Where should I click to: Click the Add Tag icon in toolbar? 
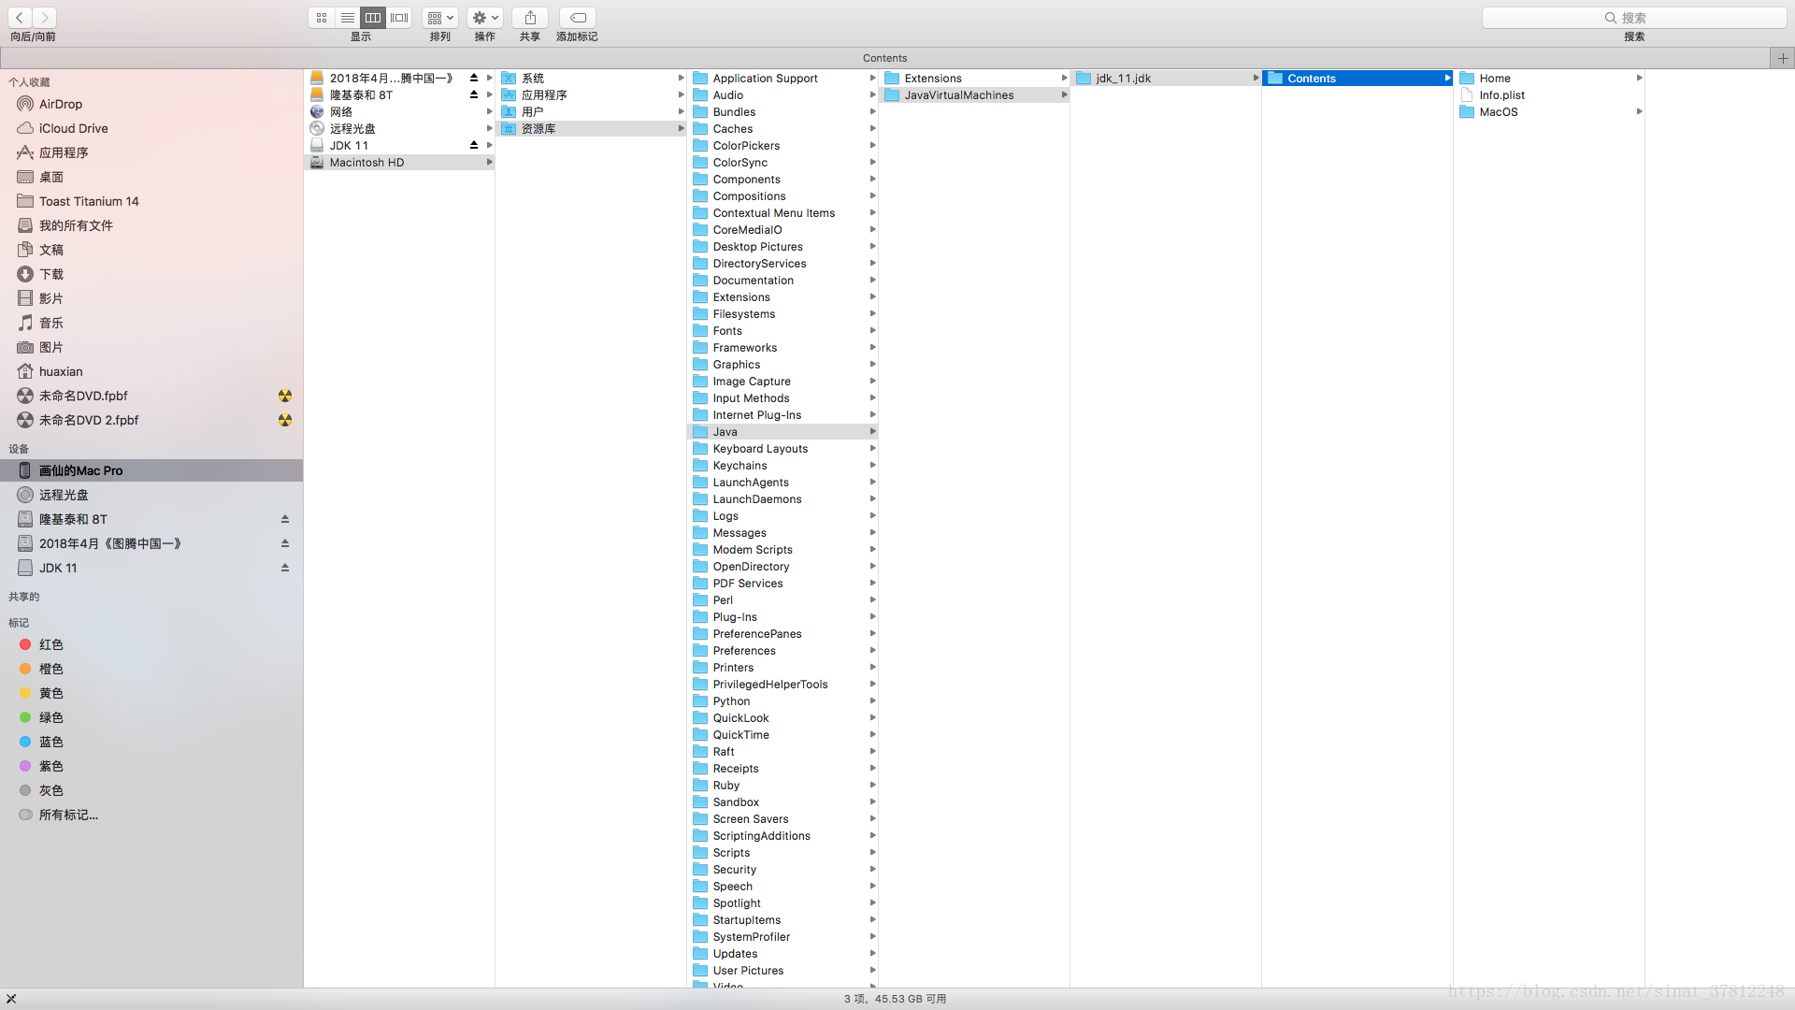(576, 17)
